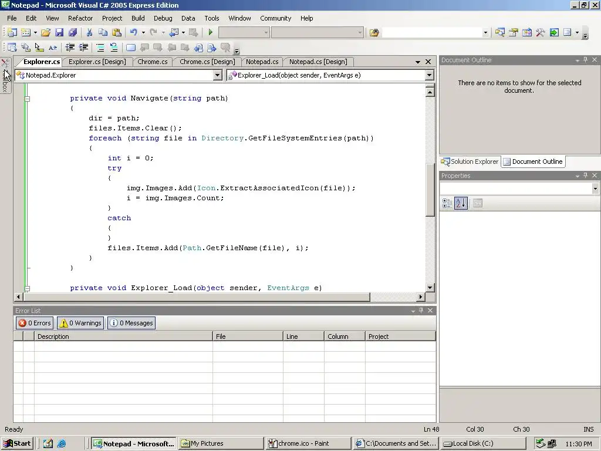
Task: Sort the error list by Line column
Action: click(x=303, y=336)
